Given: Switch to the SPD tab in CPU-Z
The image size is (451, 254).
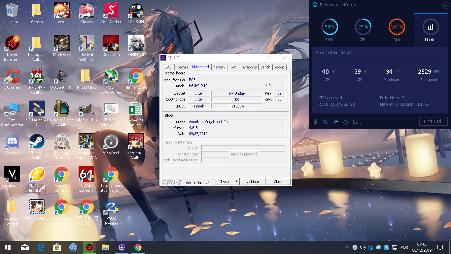Looking at the screenshot, I should click(234, 67).
